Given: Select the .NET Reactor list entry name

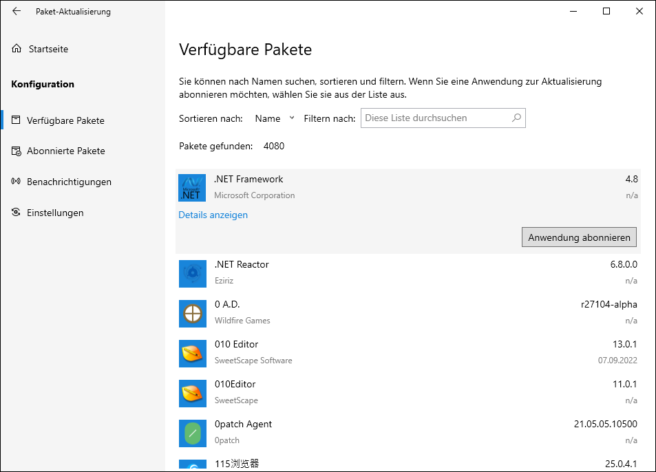Looking at the screenshot, I should click(242, 264).
